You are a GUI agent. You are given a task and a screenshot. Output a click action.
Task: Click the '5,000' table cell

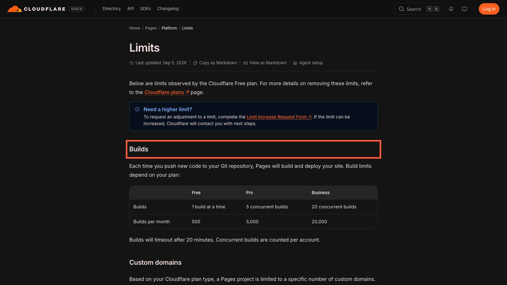252,222
